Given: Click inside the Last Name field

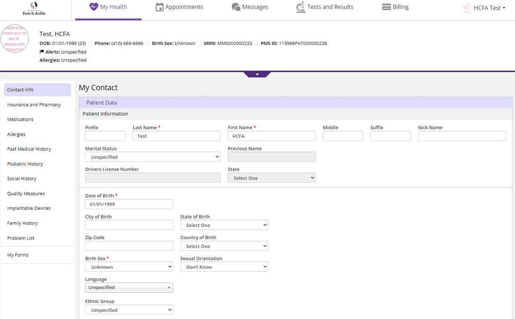Looking at the screenshot, I should [177, 136].
